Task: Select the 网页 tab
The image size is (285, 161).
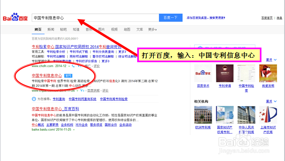Action: point(38,29)
